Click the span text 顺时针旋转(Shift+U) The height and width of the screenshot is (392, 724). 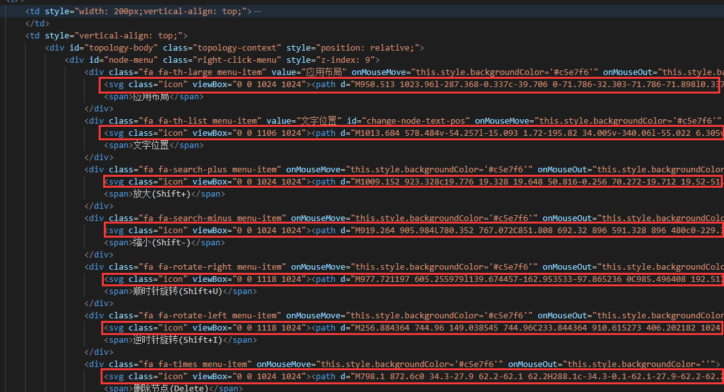pyautogui.click(x=177, y=291)
